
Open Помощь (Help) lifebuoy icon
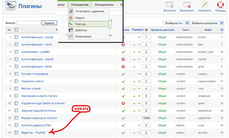(220, 5)
